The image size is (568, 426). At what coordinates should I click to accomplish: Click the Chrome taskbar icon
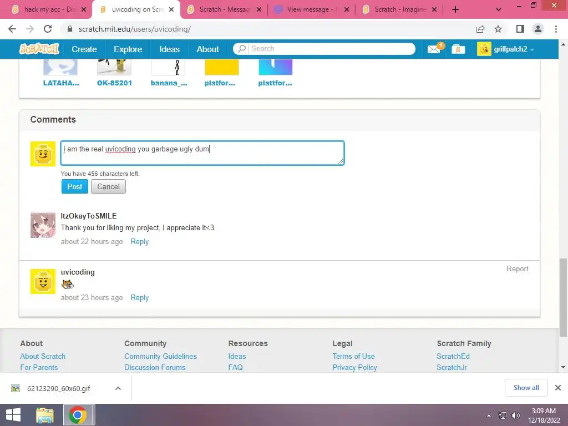click(77, 415)
